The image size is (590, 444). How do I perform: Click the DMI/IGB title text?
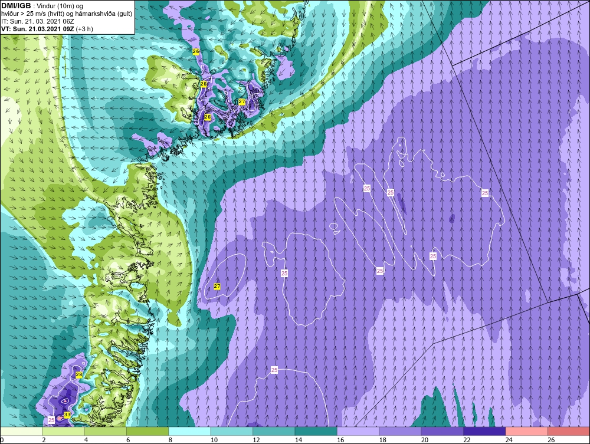(17, 6)
